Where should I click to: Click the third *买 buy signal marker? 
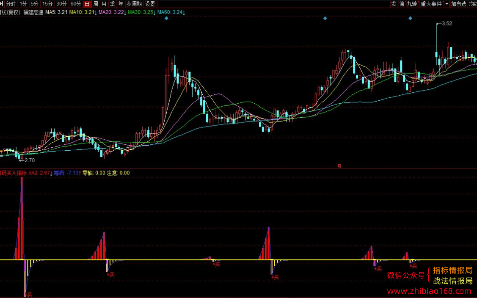(216, 264)
